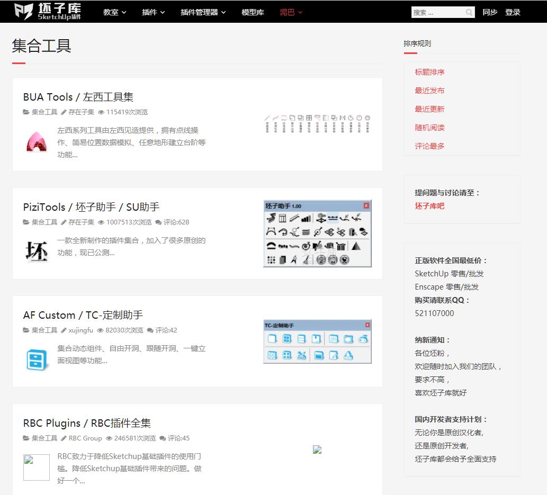
Task: Open the BUA Tools / 左西工具集 article
Action: pos(78,97)
